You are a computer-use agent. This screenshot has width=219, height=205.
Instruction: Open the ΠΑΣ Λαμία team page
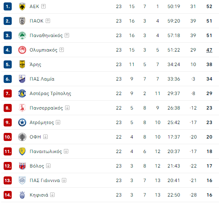pos(42,79)
